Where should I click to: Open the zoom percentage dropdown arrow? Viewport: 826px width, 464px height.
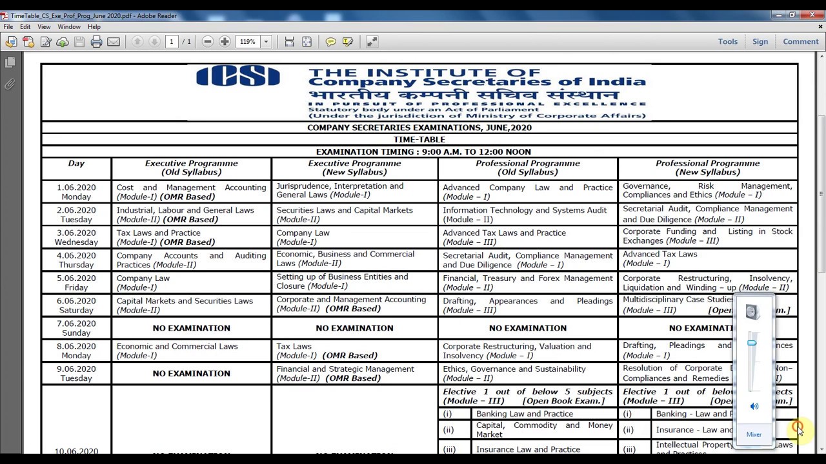(x=265, y=41)
